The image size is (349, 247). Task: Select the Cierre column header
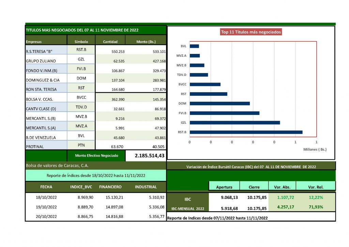pyautogui.click(x=254, y=187)
